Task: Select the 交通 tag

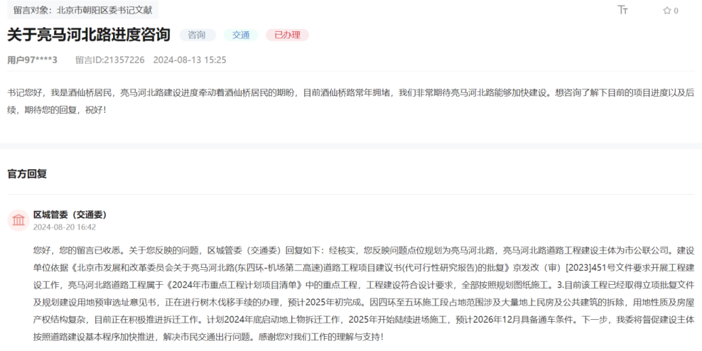Action: coord(241,35)
